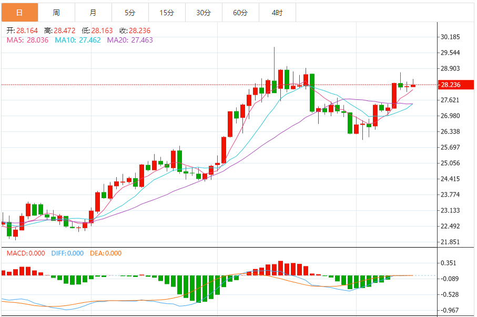Open the 5分 timeframe tab
Screen dimensions: 477x317
tap(130, 13)
